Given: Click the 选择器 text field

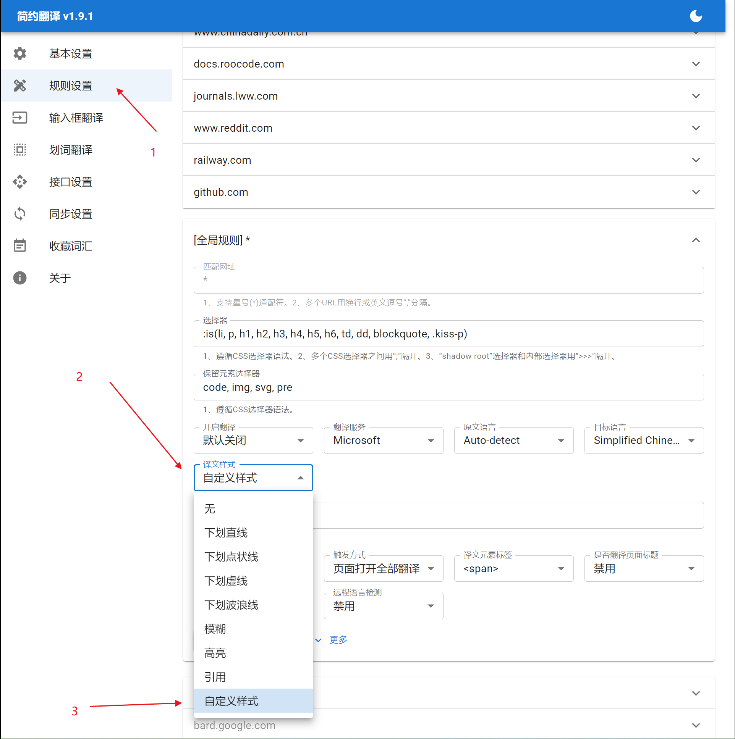Looking at the screenshot, I should point(448,334).
